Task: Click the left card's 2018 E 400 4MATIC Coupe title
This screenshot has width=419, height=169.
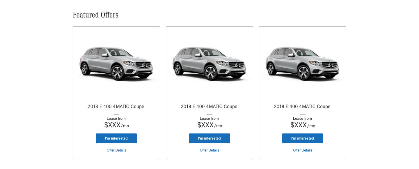Action: (x=116, y=107)
